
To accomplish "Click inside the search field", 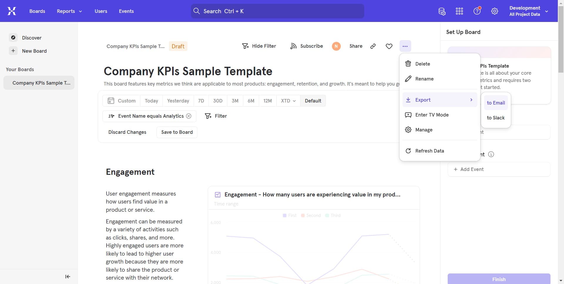I will pos(277,11).
